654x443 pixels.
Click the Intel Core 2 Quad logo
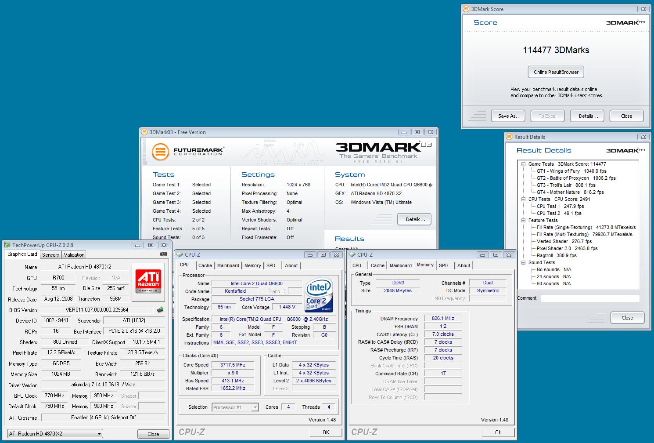(x=319, y=295)
